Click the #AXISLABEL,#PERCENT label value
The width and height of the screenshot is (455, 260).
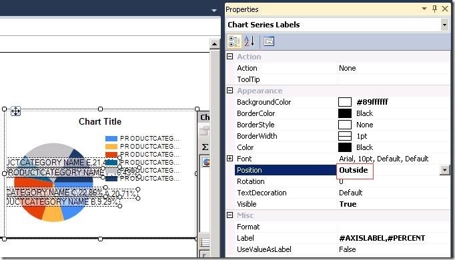click(382, 238)
